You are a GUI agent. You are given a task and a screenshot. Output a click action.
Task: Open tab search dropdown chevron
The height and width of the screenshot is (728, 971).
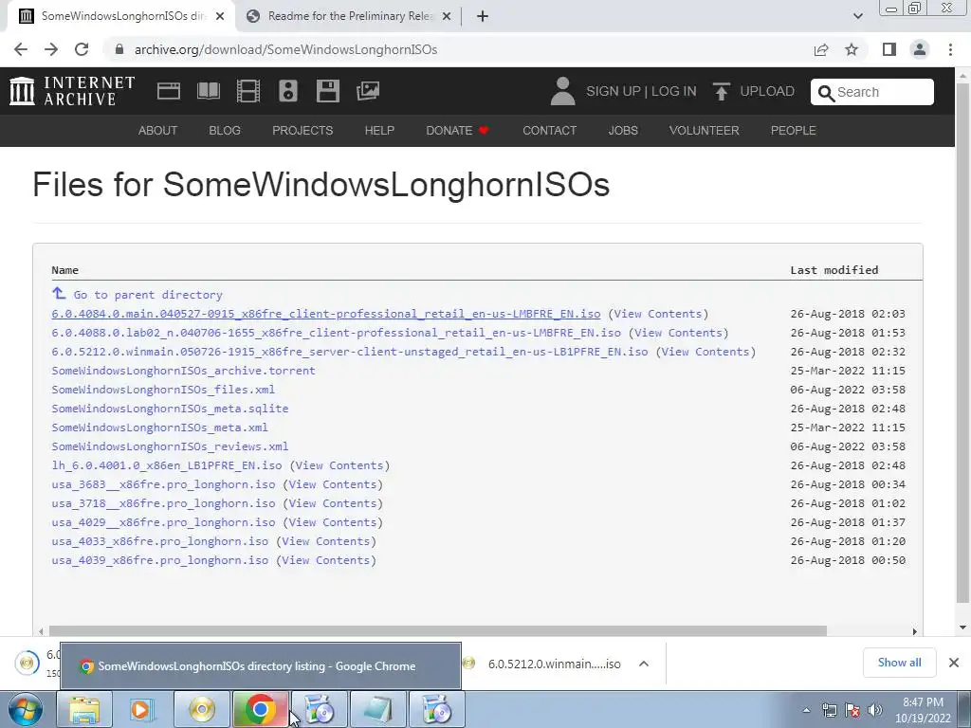point(857,16)
